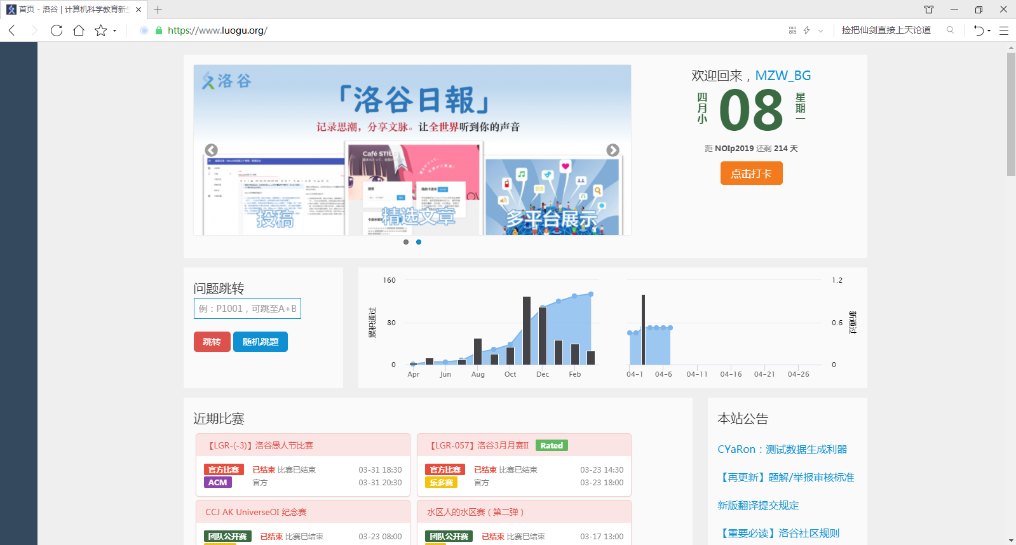Click the problem number input field
1016x545 pixels.
247,309
